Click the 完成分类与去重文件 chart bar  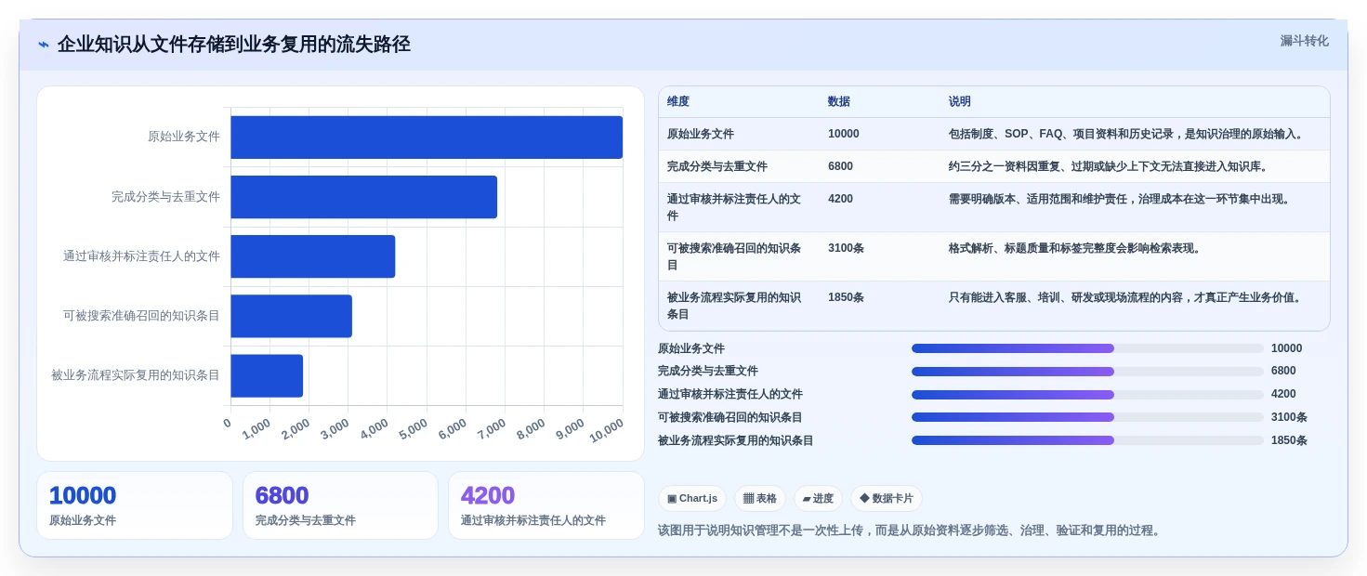click(x=363, y=197)
